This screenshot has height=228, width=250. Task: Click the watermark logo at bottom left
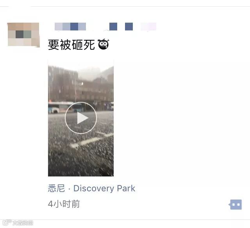click(7, 223)
